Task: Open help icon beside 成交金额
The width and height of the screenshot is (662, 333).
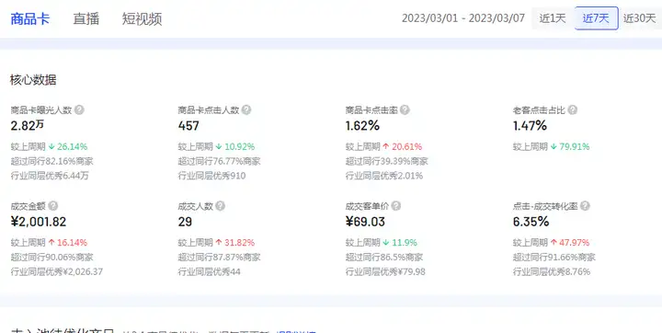Action: tap(52, 206)
